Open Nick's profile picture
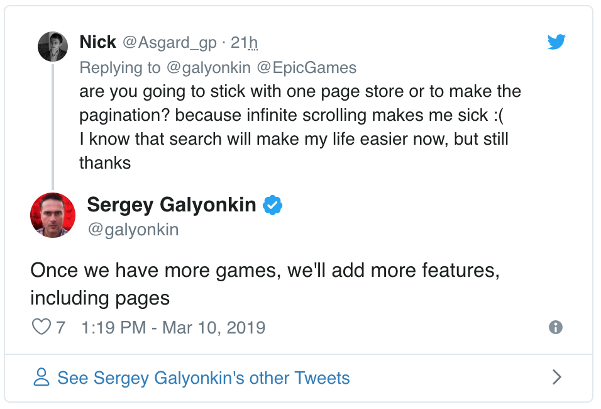This screenshot has width=601, height=409. coord(53,47)
